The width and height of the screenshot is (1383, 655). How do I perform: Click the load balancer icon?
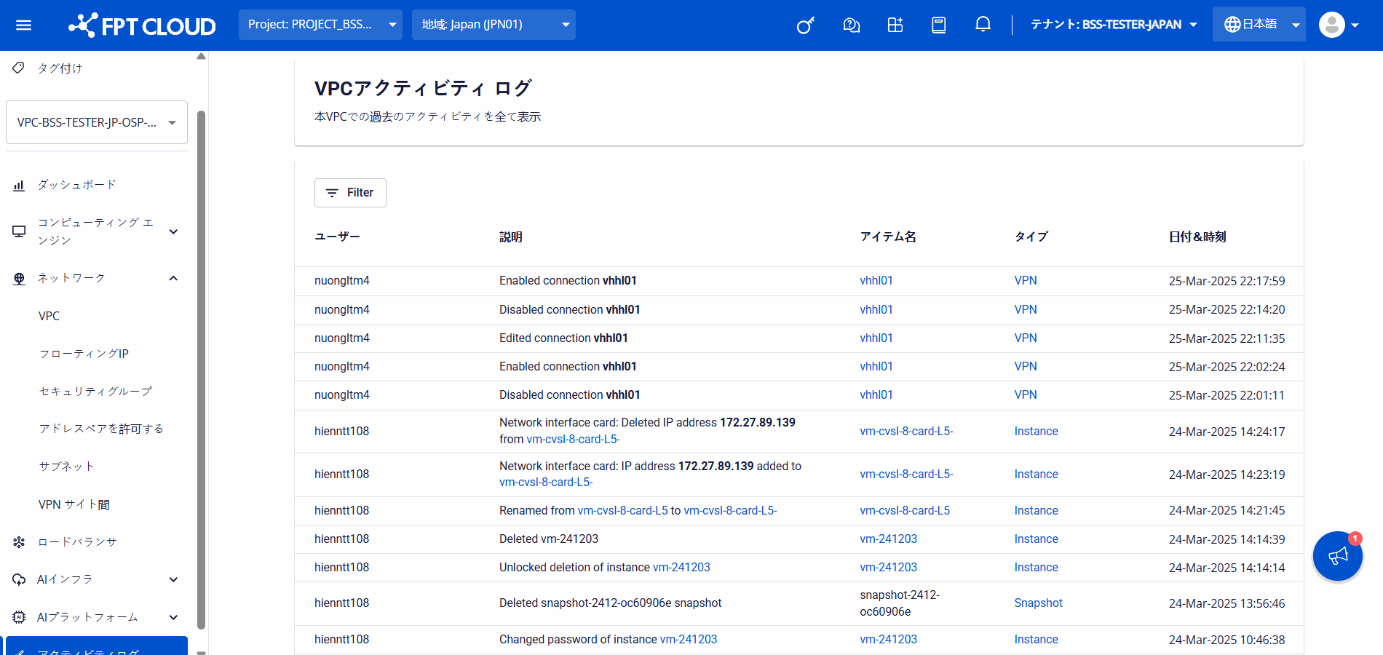click(x=19, y=542)
